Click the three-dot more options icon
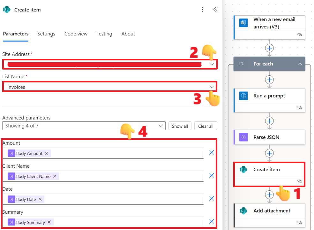This screenshot has width=314, height=230. coord(203,10)
